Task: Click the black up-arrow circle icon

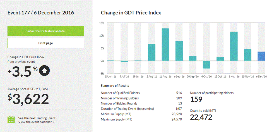Action: (44, 71)
